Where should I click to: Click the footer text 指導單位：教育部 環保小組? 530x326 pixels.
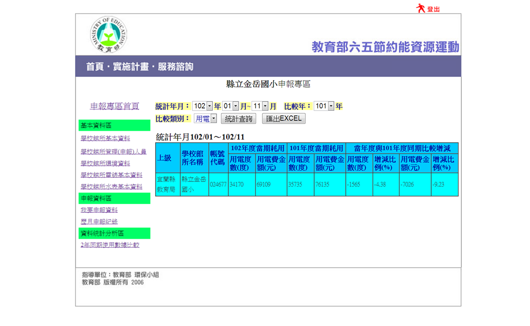pos(120,275)
